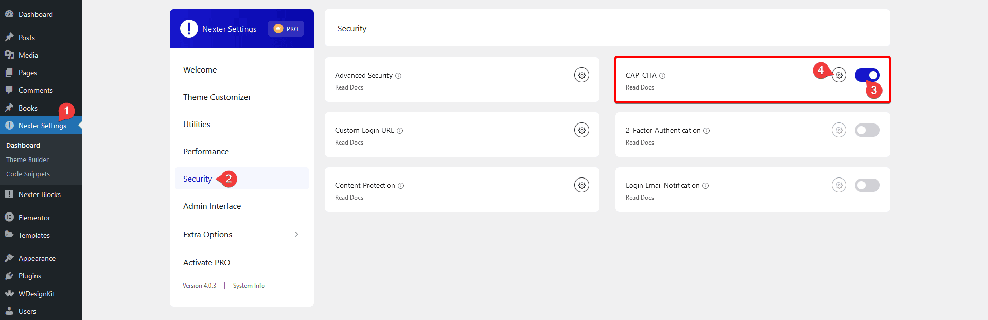Open Code Snippets submenu item

pos(28,174)
